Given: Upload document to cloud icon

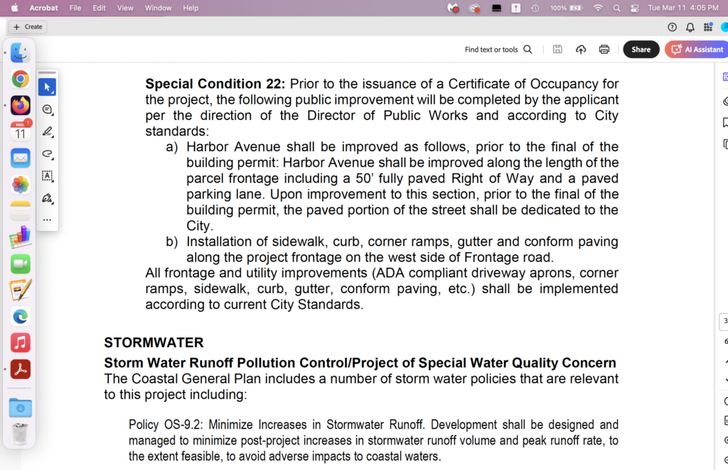Looking at the screenshot, I should point(581,49).
